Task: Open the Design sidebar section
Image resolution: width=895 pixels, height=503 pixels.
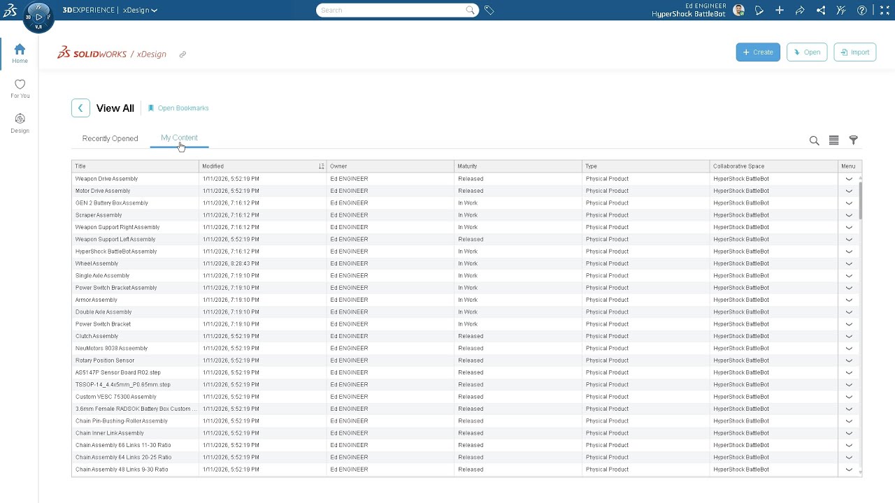Action: [x=20, y=124]
